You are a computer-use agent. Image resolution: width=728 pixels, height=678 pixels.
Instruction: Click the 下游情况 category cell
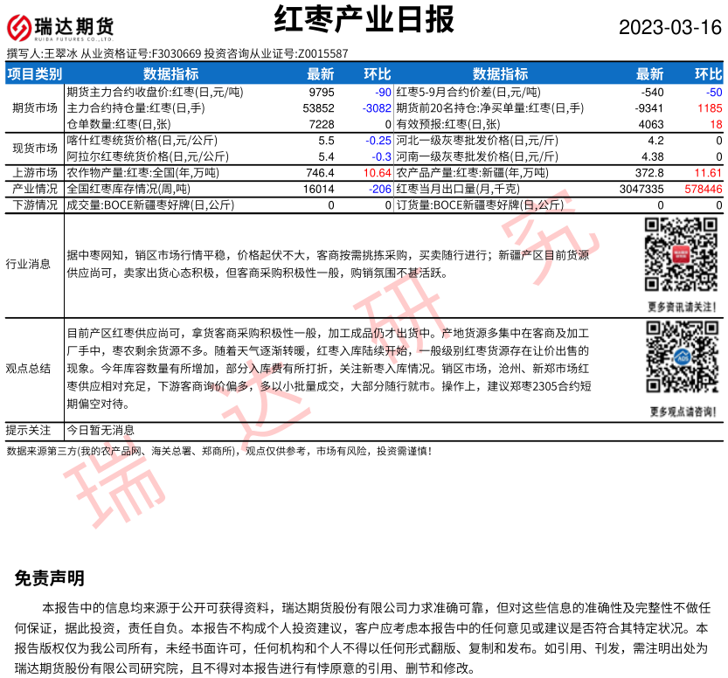[35, 204]
